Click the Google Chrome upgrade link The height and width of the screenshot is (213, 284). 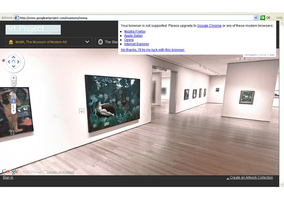(x=209, y=26)
